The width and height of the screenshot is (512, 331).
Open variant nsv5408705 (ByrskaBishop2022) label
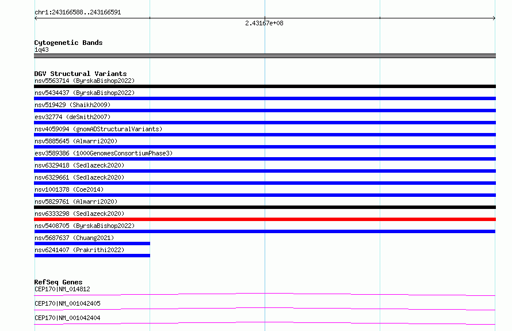point(85,226)
